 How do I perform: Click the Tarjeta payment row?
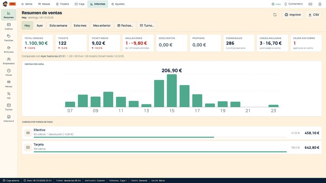[x=172, y=147]
